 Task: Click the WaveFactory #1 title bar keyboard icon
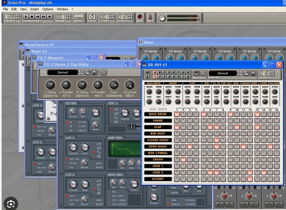click(x=21, y=45)
